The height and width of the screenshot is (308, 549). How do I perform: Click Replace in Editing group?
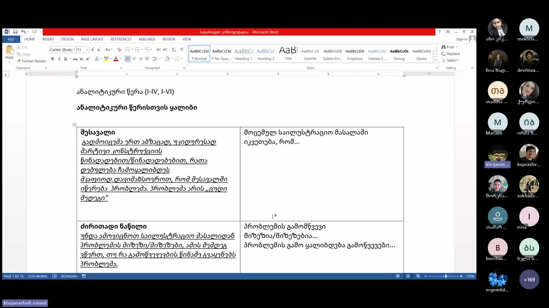coord(451,54)
